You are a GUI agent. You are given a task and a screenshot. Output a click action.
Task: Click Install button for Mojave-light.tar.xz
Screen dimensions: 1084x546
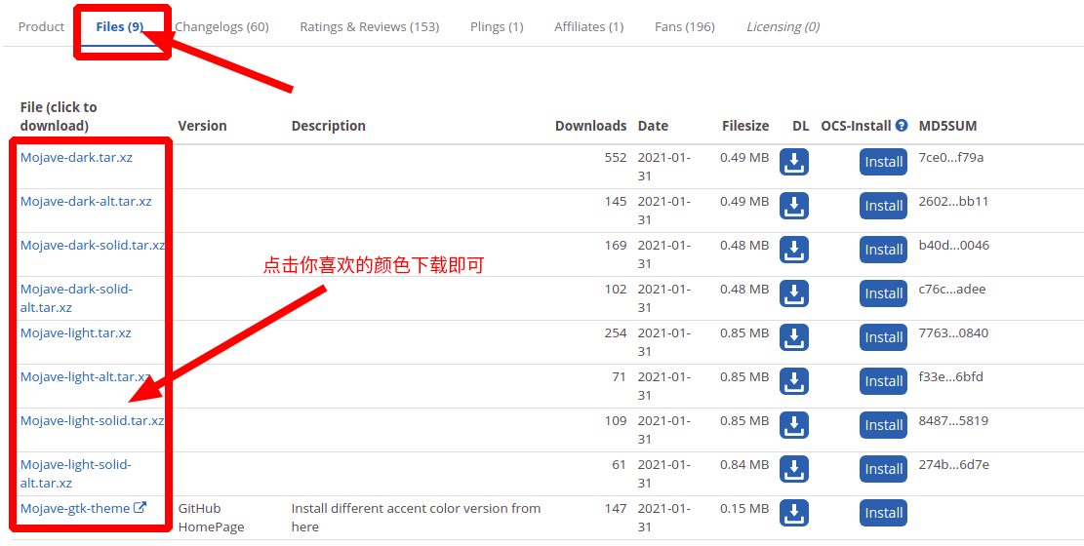point(884,337)
